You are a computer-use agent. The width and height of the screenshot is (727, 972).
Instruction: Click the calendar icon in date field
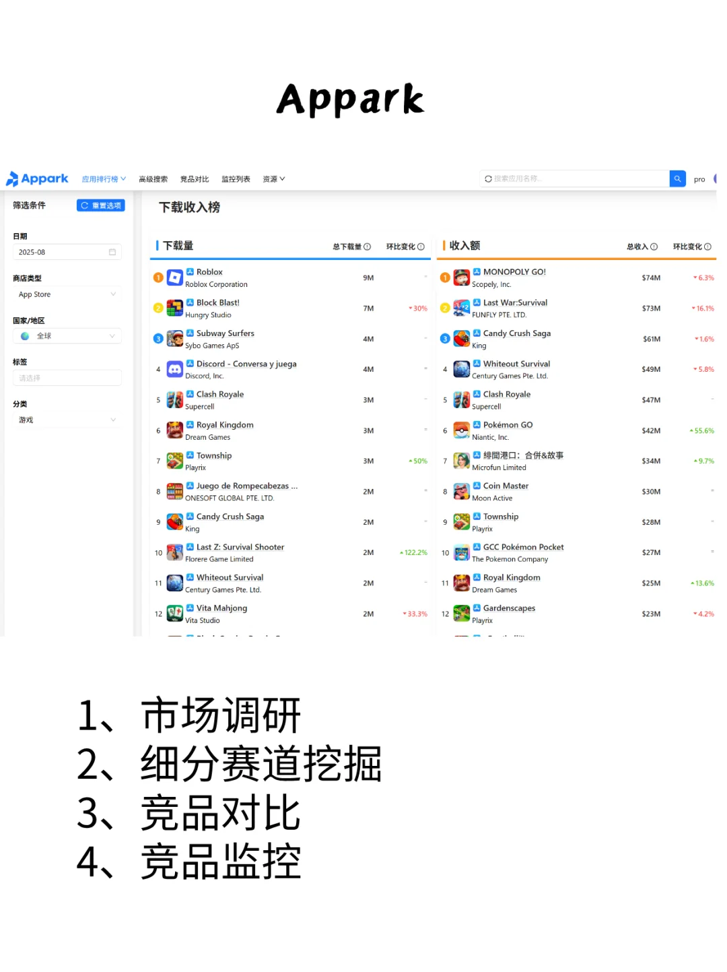(112, 252)
